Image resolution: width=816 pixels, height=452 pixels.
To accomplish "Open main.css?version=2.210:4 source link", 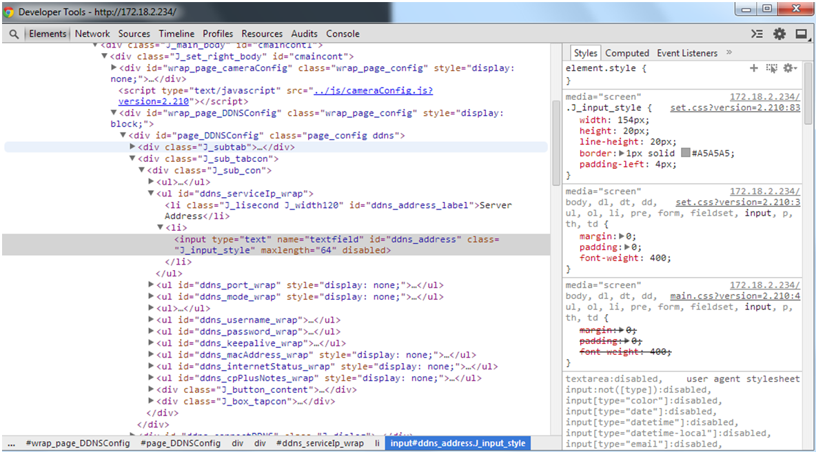I will (735, 296).
